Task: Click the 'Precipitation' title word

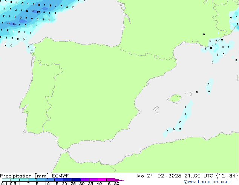Action: tap(16, 176)
